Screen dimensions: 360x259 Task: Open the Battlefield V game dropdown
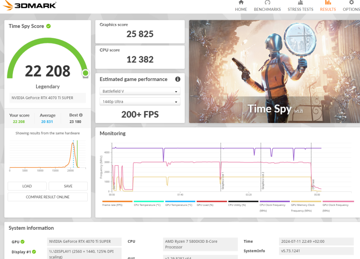coord(140,91)
